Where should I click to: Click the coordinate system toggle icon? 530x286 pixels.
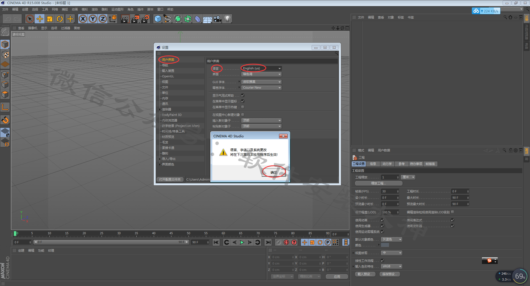[x=113, y=19]
